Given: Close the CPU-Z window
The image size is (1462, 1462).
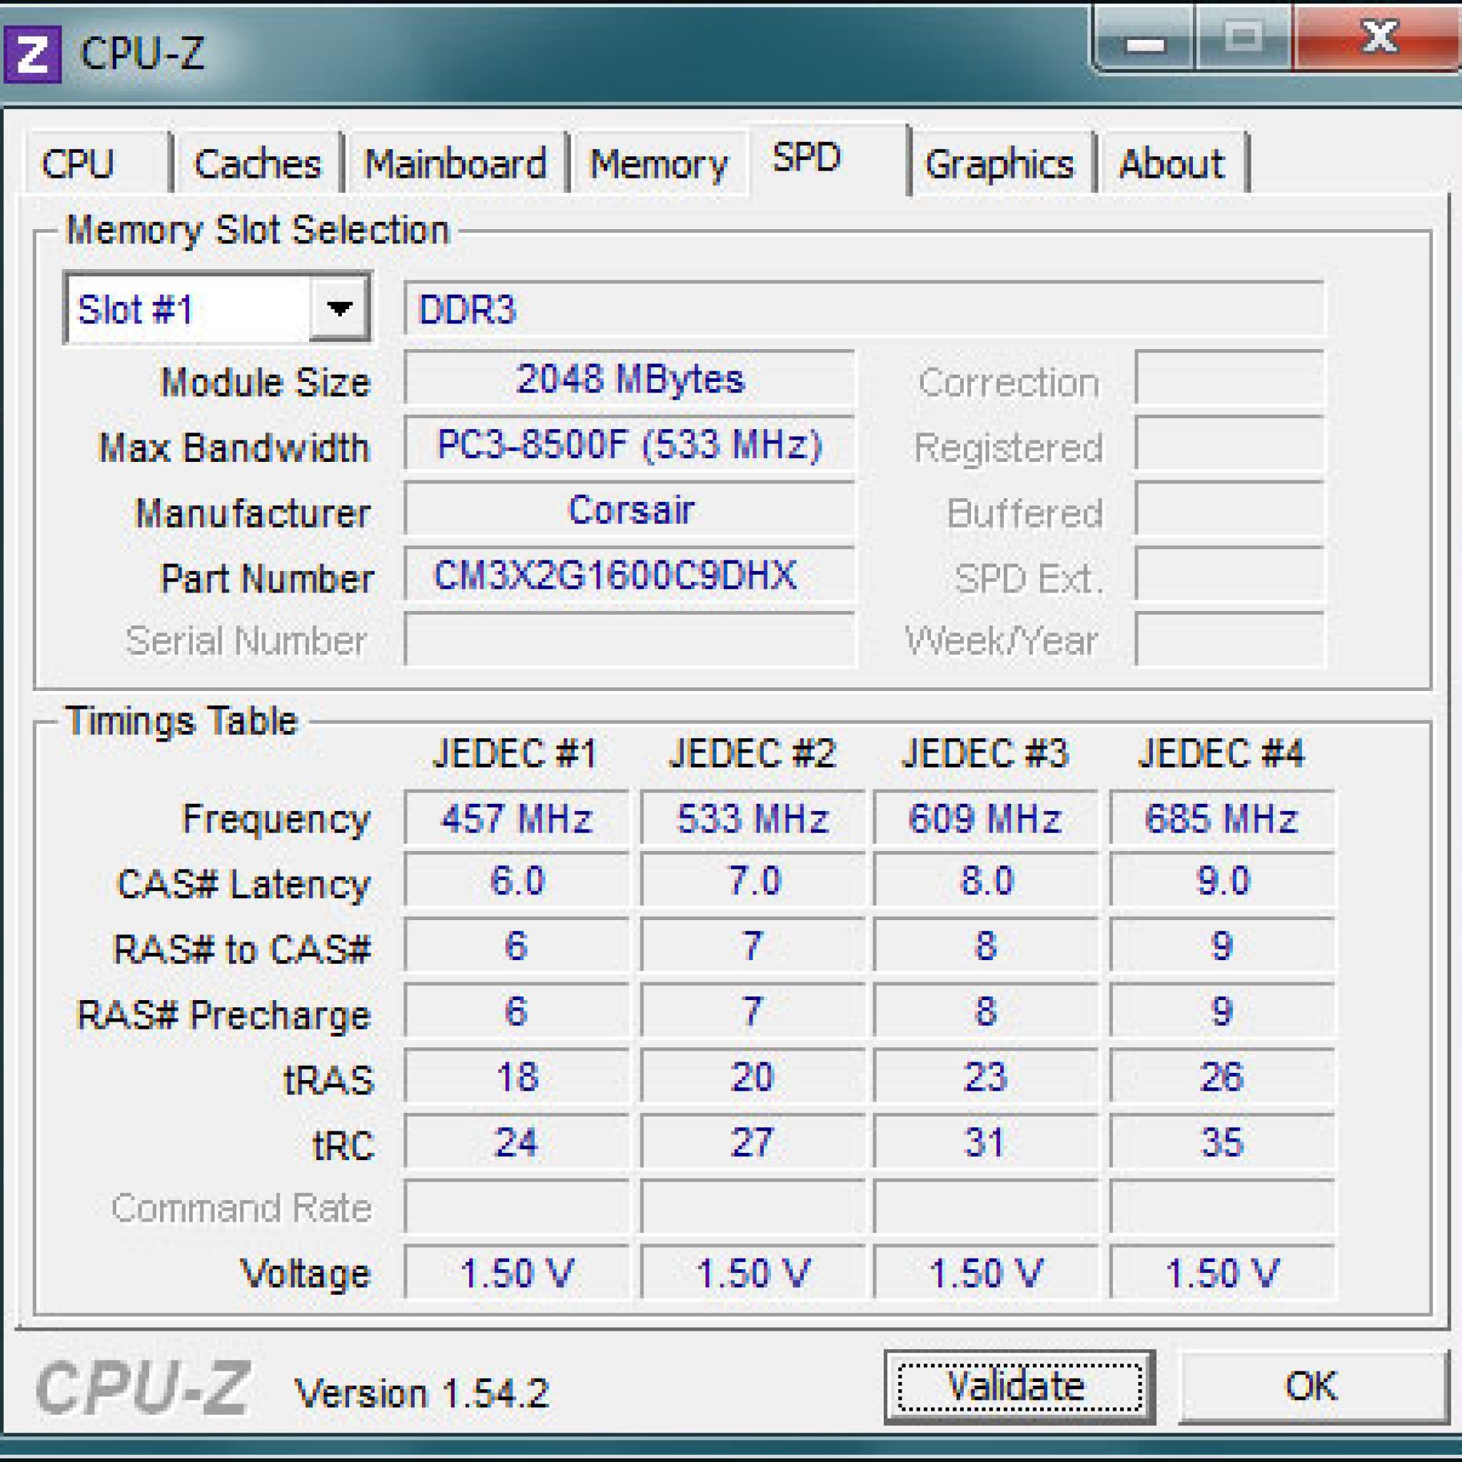Looking at the screenshot, I should (1378, 38).
